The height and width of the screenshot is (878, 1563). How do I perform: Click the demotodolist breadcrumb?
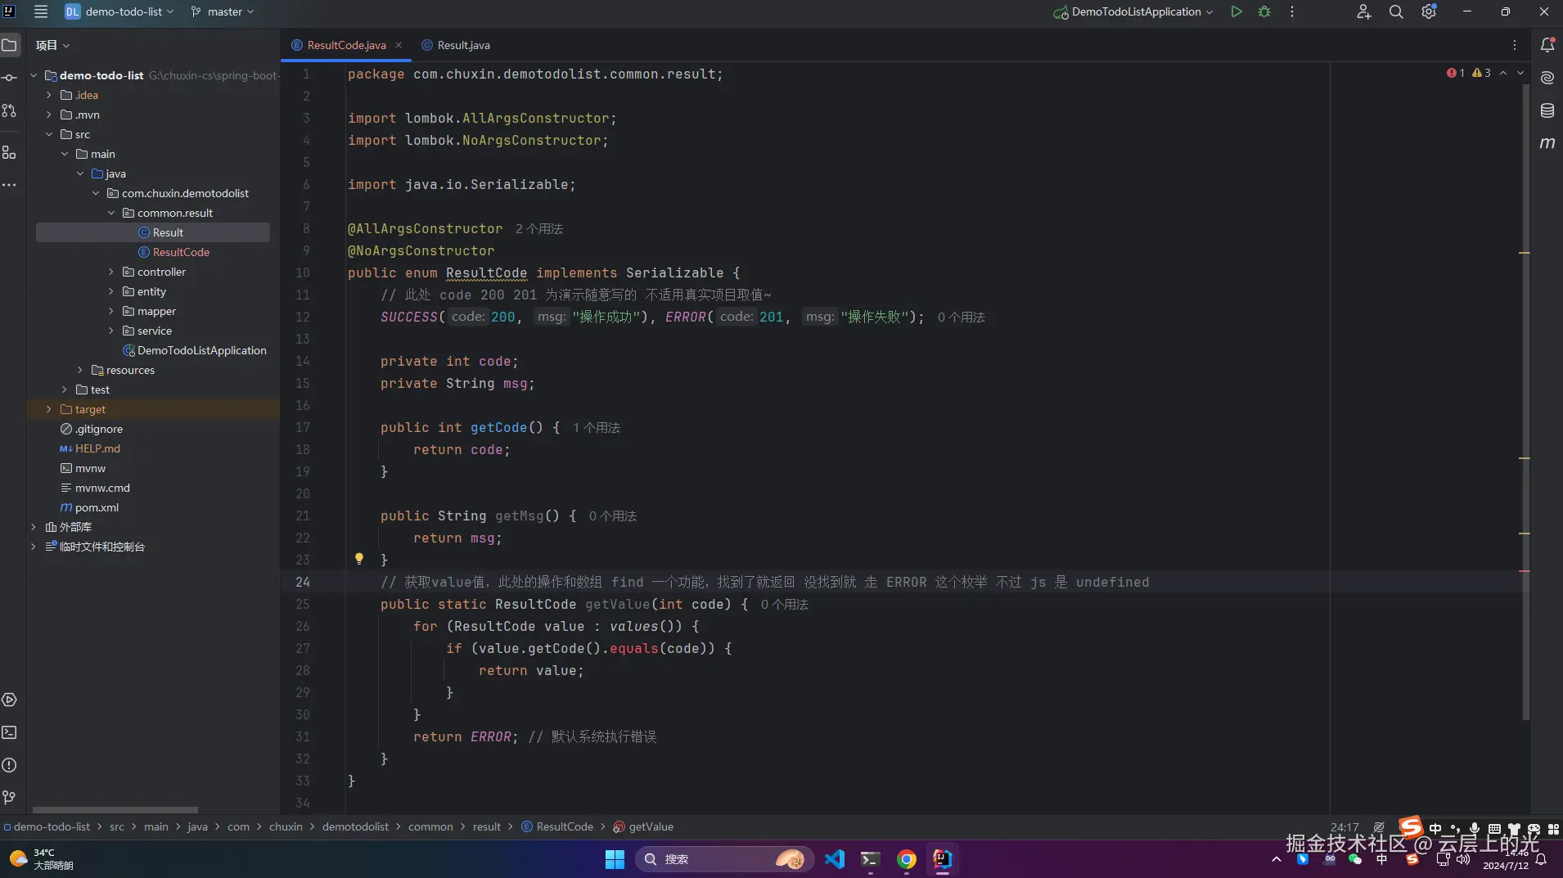(x=355, y=826)
